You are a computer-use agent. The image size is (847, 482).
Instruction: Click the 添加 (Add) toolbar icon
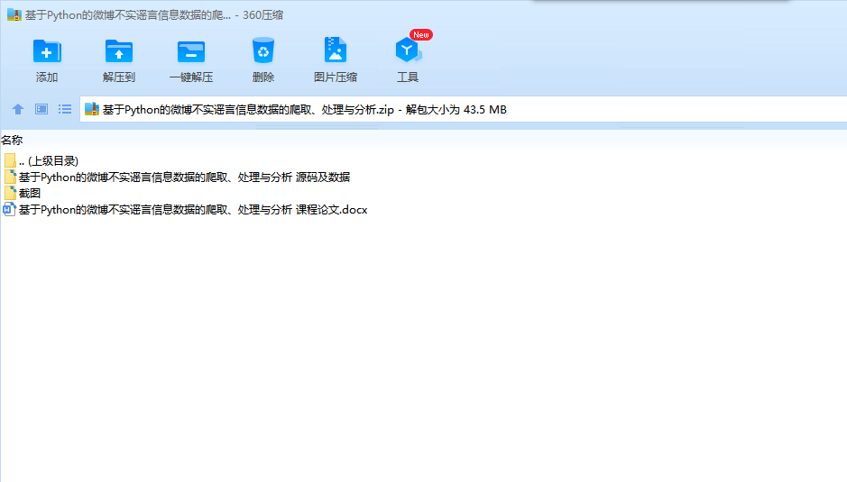pos(47,52)
